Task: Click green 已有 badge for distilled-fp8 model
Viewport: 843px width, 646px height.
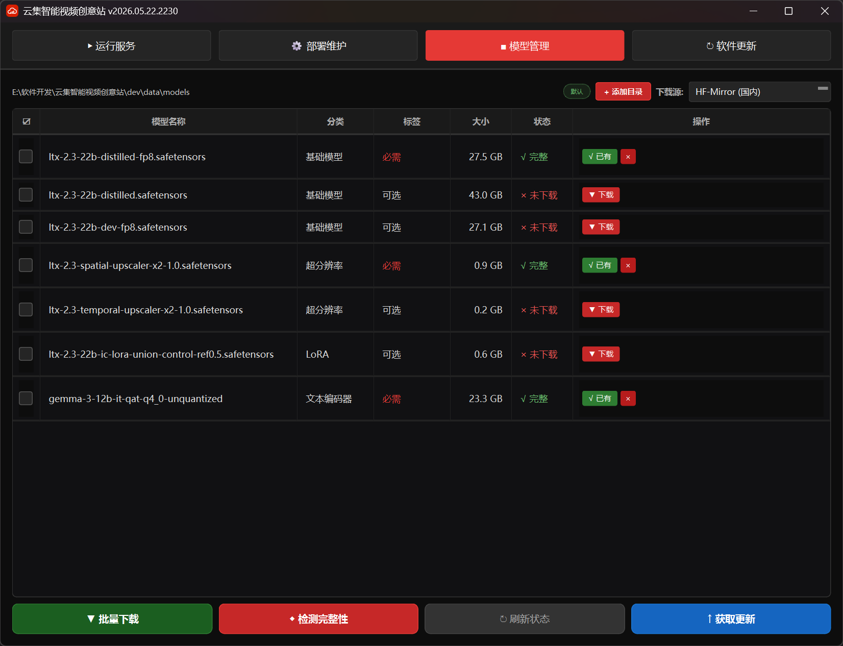Action: [600, 157]
